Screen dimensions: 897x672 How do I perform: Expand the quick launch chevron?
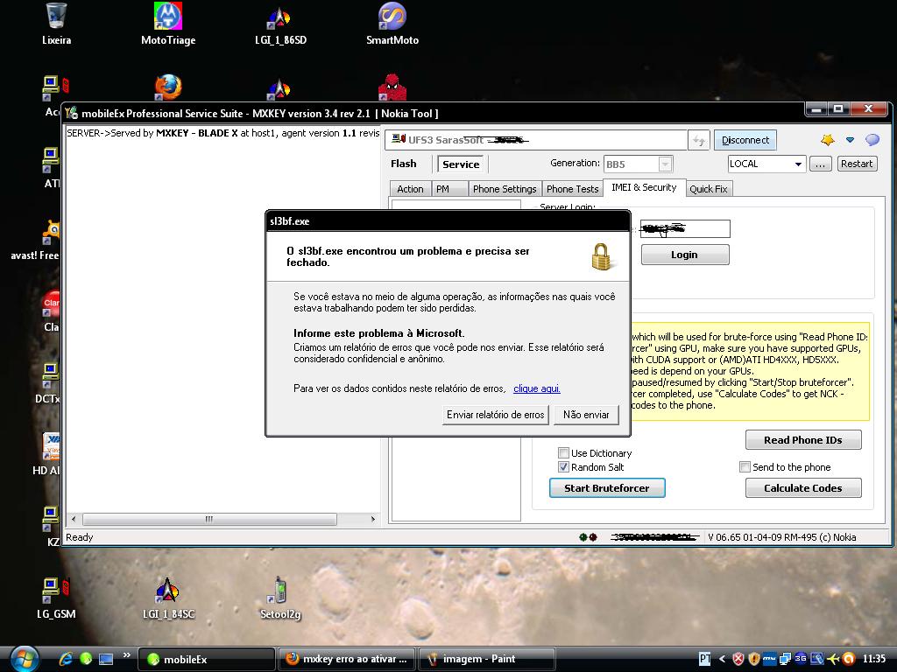click(x=126, y=654)
